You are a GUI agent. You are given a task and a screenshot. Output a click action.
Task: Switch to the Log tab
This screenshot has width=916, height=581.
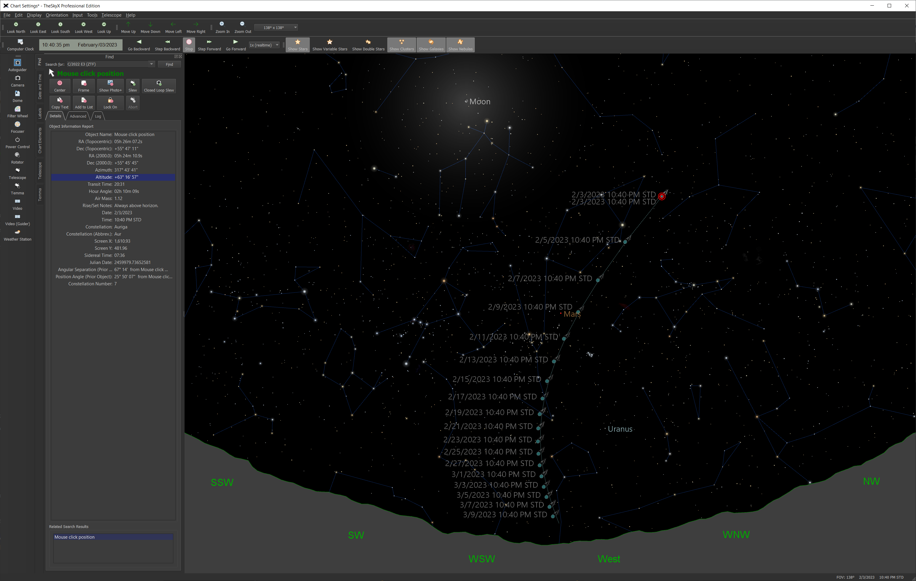[x=98, y=116]
